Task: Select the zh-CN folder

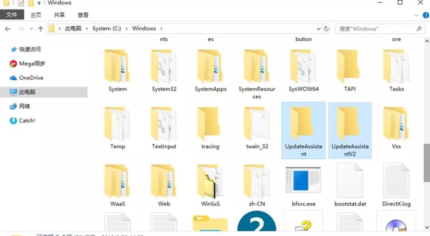Action: click(x=257, y=186)
